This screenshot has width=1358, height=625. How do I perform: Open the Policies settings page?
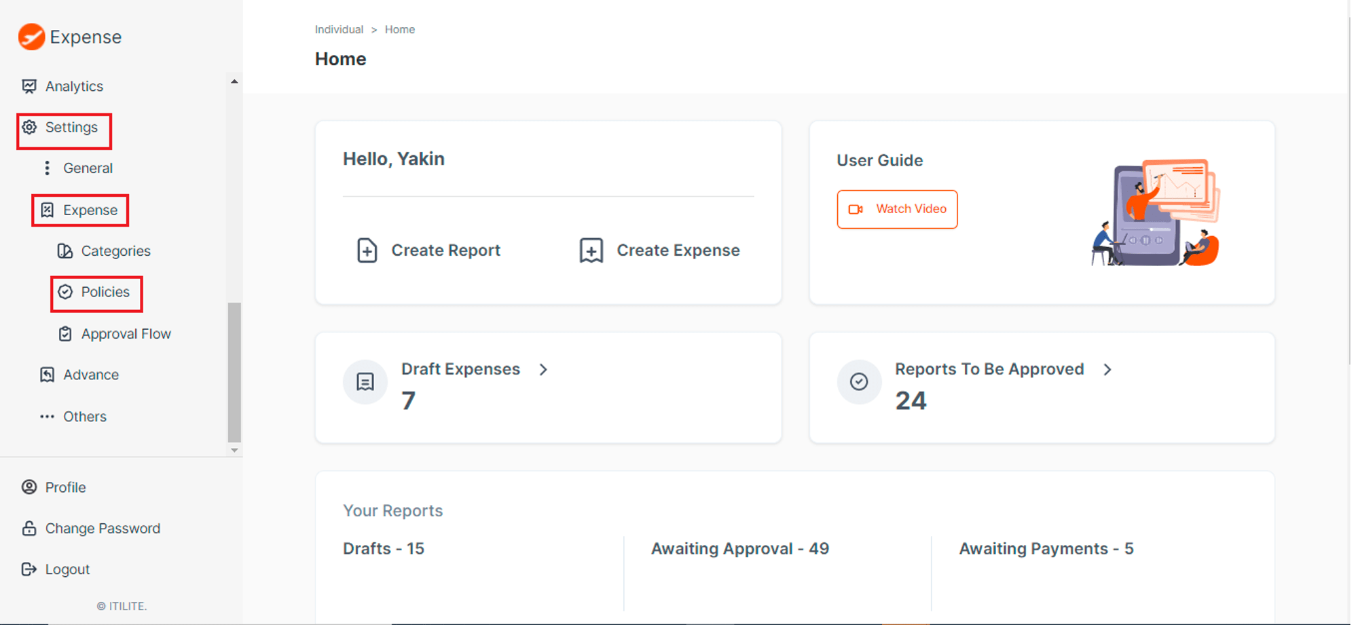[x=105, y=292]
